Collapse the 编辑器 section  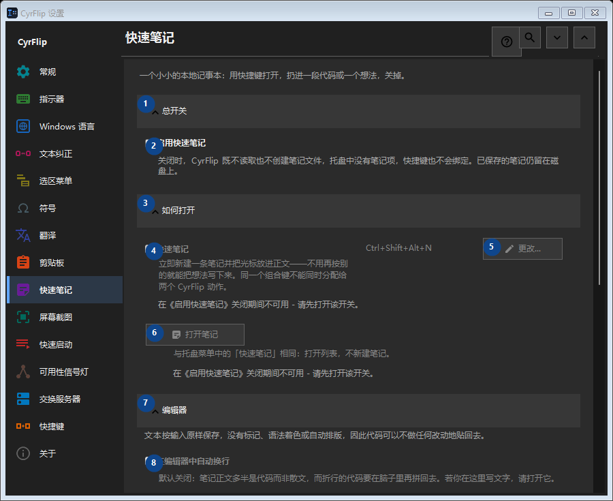[358, 410]
